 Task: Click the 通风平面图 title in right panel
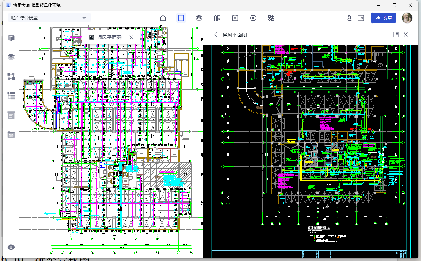[x=234, y=35]
